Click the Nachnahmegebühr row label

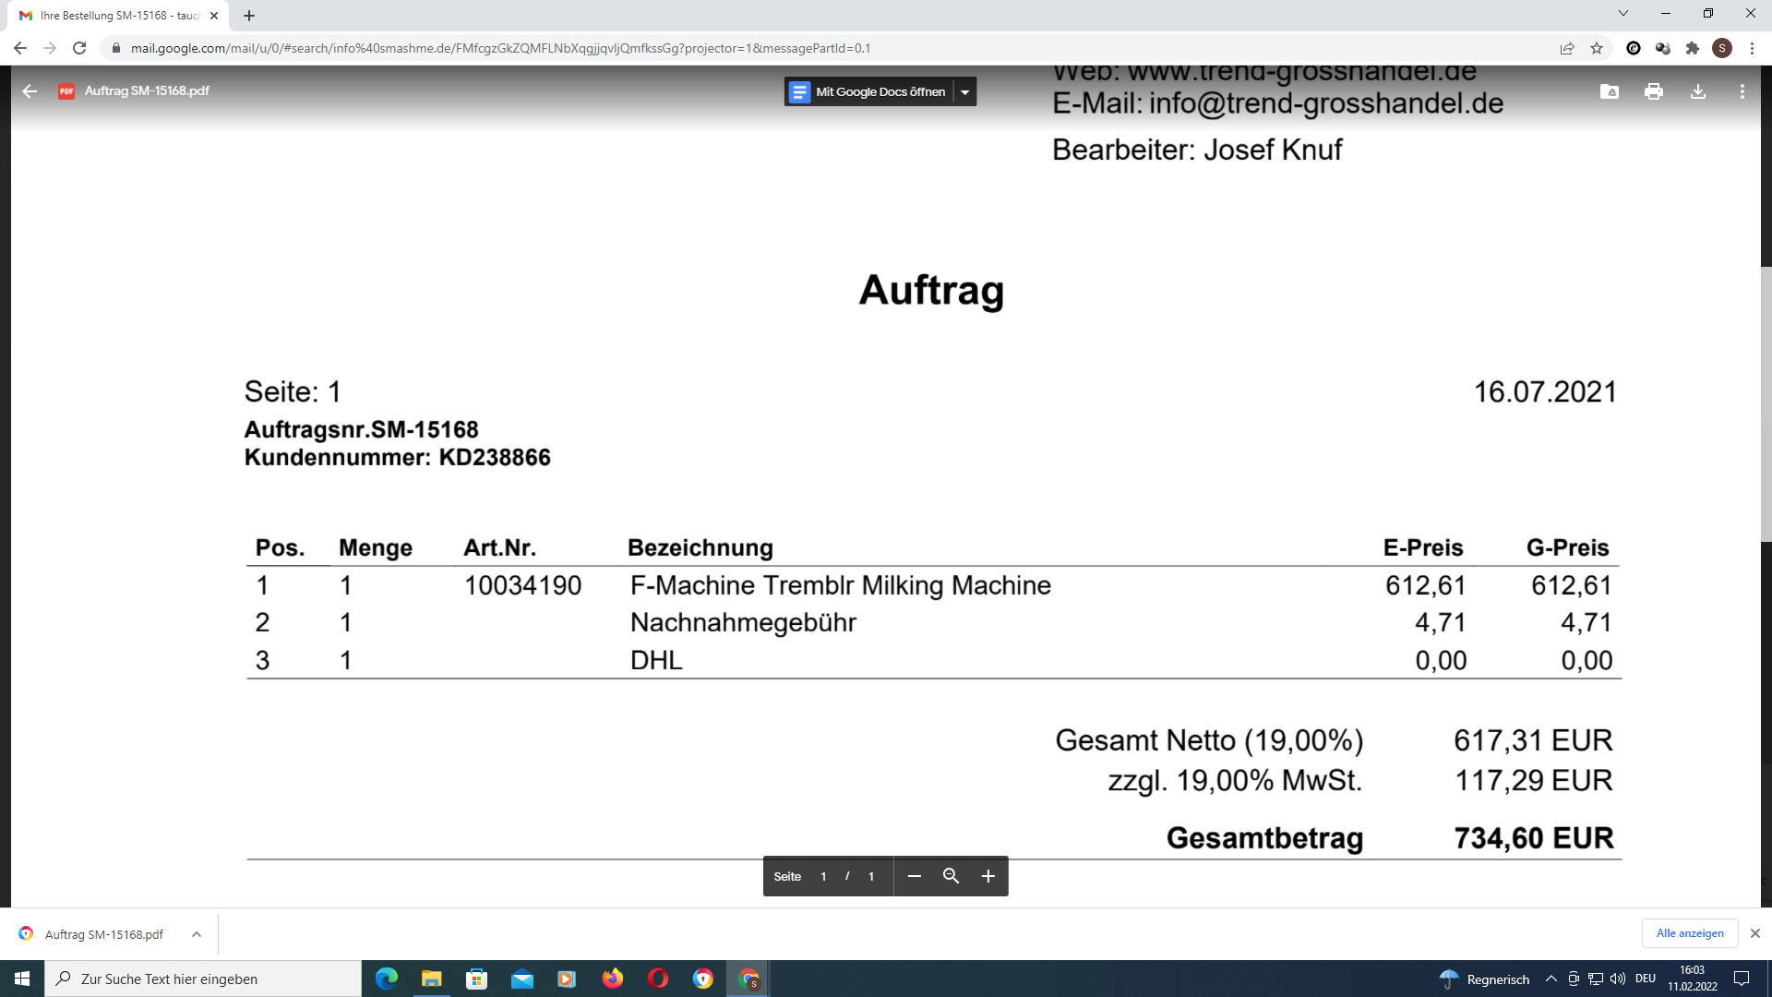click(x=743, y=622)
